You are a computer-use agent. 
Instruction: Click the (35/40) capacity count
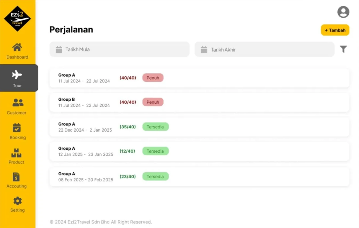click(x=128, y=127)
